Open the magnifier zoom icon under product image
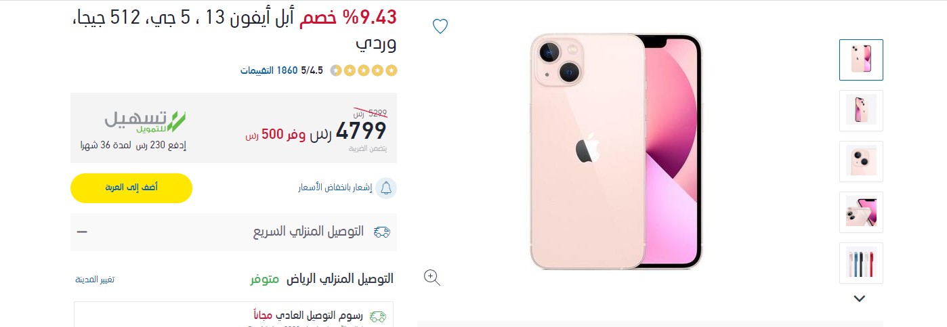947x327 pixels. [432, 277]
